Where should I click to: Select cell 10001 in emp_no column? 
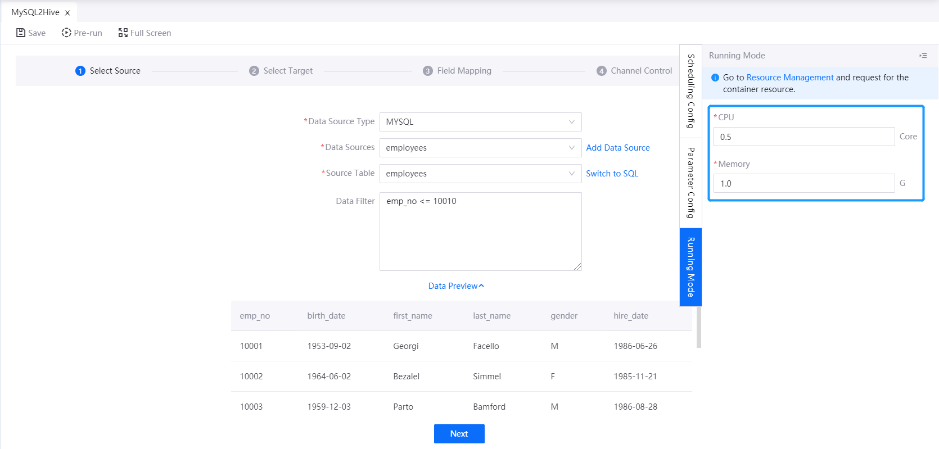251,346
